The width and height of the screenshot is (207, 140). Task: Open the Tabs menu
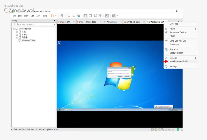tap(38, 16)
